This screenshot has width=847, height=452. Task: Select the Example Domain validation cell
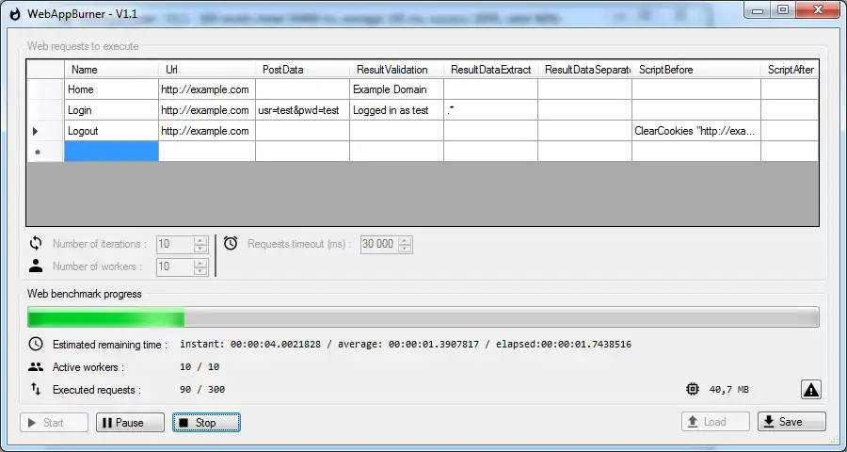(396, 89)
